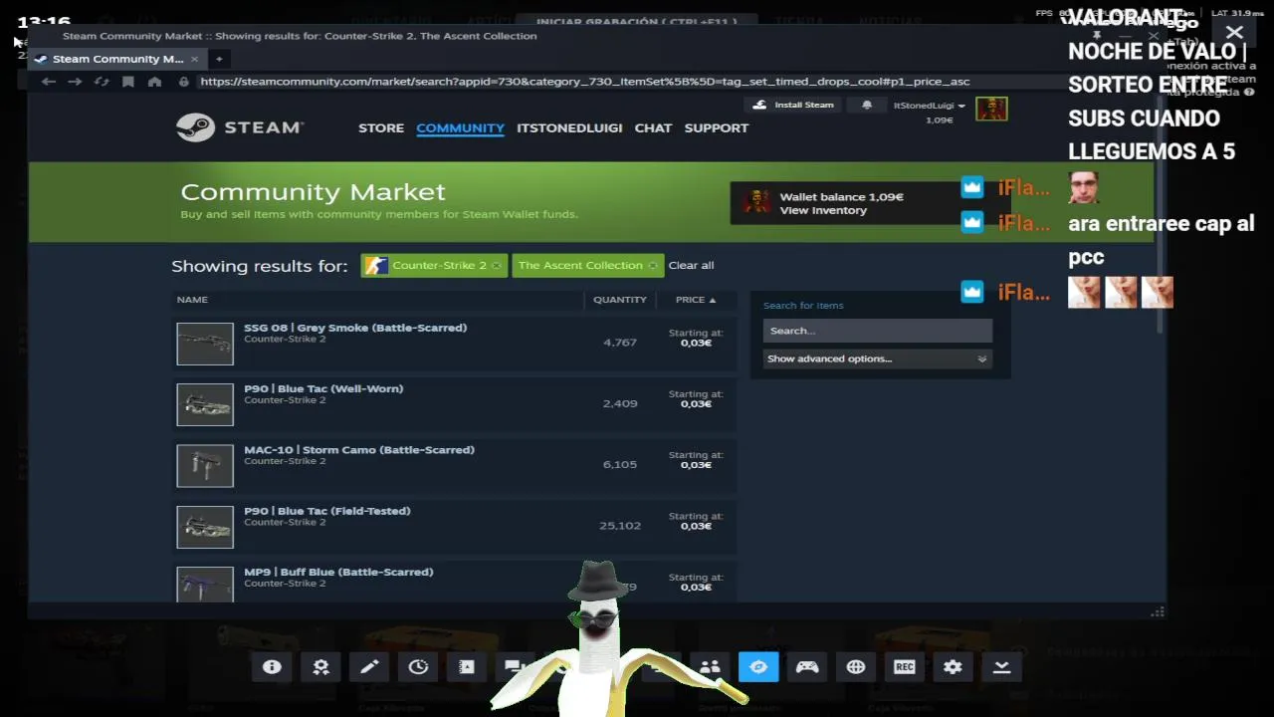Image resolution: width=1274 pixels, height=717 pixels.
Task: Open the REC game recording button
Action: pos(905,667)
